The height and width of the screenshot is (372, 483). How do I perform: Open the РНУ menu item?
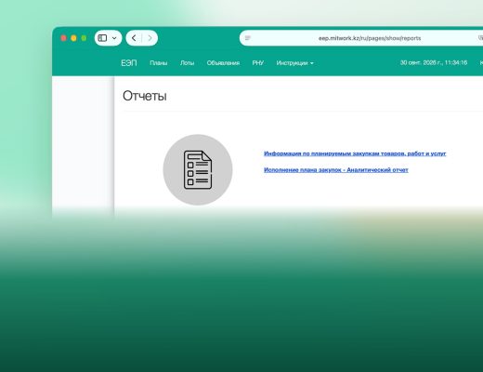258,63
